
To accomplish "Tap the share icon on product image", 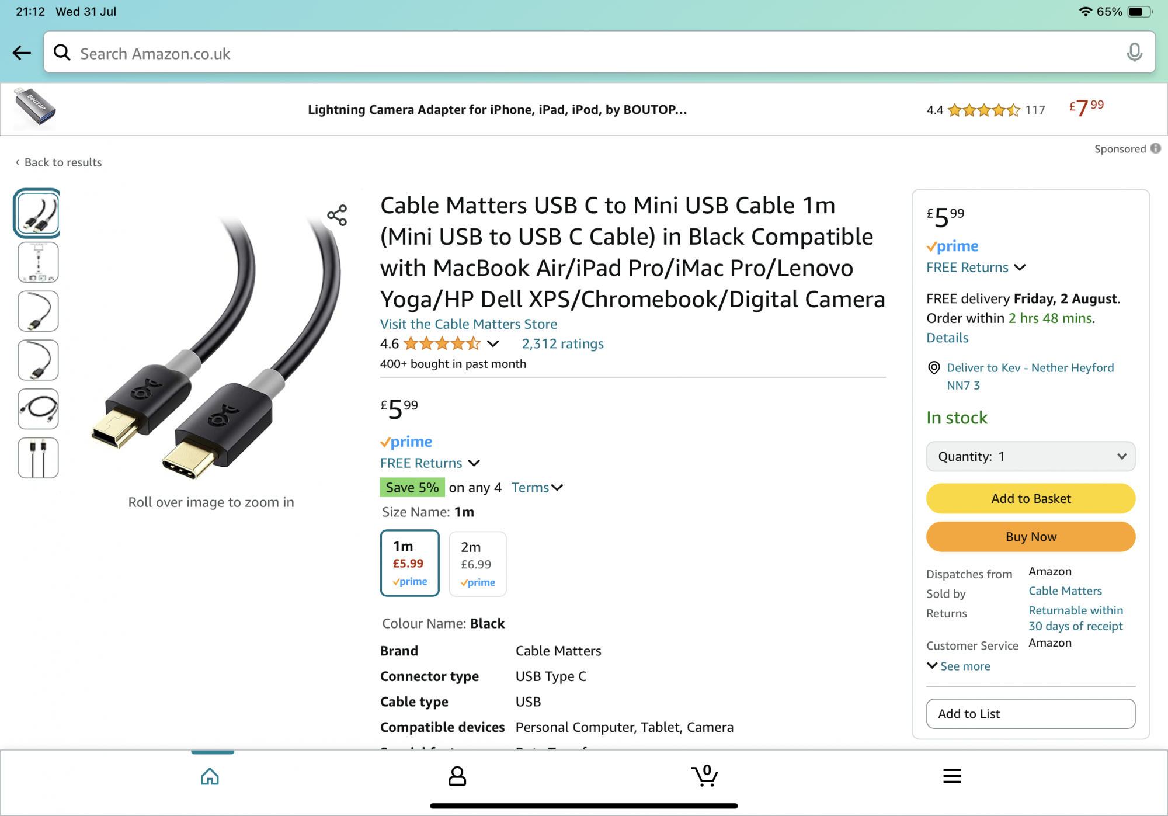I will pos(337,215).
